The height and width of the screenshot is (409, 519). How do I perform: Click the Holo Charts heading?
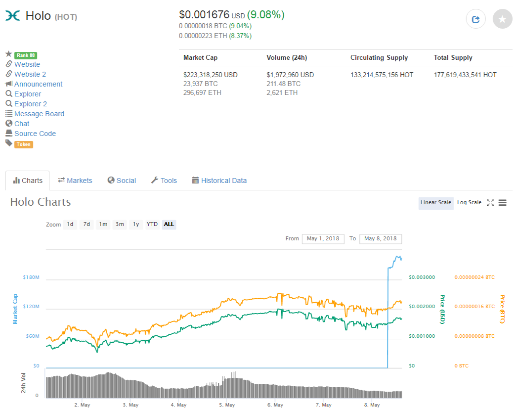click(x=41, y=202)
